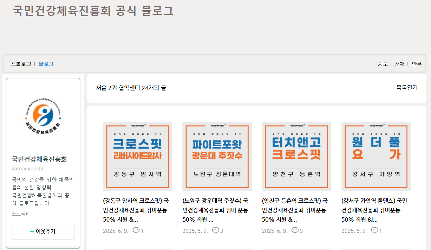The height and width of the screenshot is (250, 431).
Task: Click the koreaniceedu blog ID text
Action: [27, 169]
